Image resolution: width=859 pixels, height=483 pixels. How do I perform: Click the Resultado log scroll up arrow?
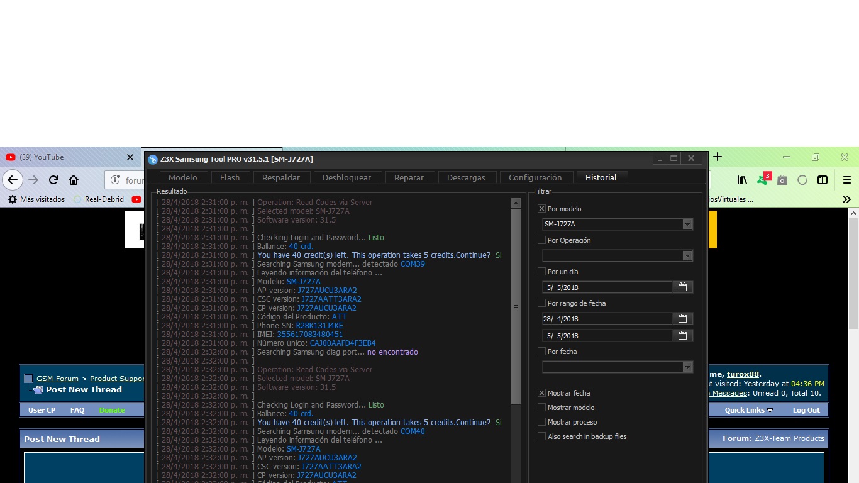[x=516, y=203]
